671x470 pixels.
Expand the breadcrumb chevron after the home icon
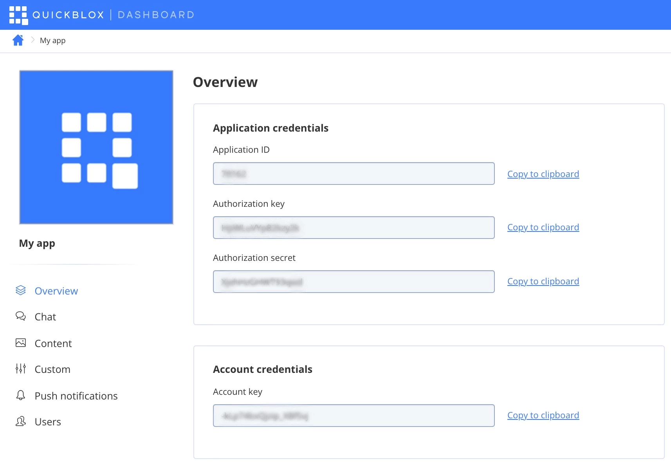pyautogui.click(x=32, y=40)
